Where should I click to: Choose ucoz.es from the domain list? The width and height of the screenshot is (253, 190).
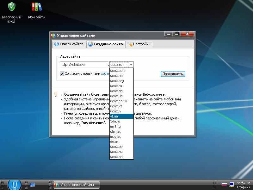point(121,147)
